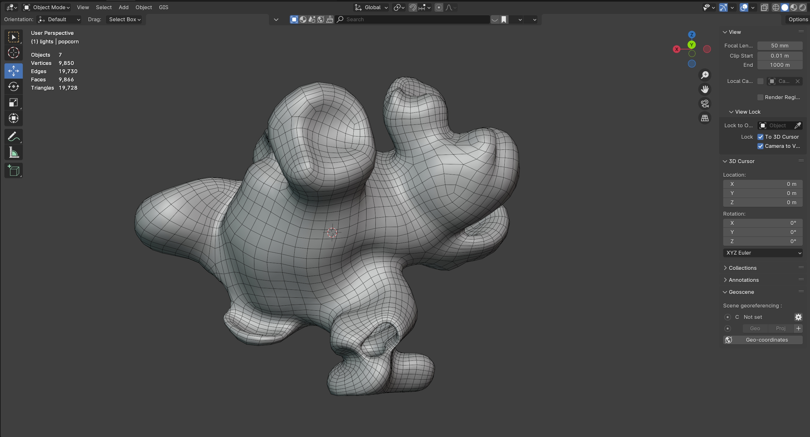The width and height of the screenshot is (810, 437).
Task: Select the 3D Cursor tool
Action: tap(13, 53)
